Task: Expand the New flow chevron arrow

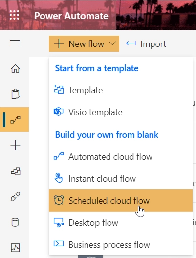Action: coord(112,43)
